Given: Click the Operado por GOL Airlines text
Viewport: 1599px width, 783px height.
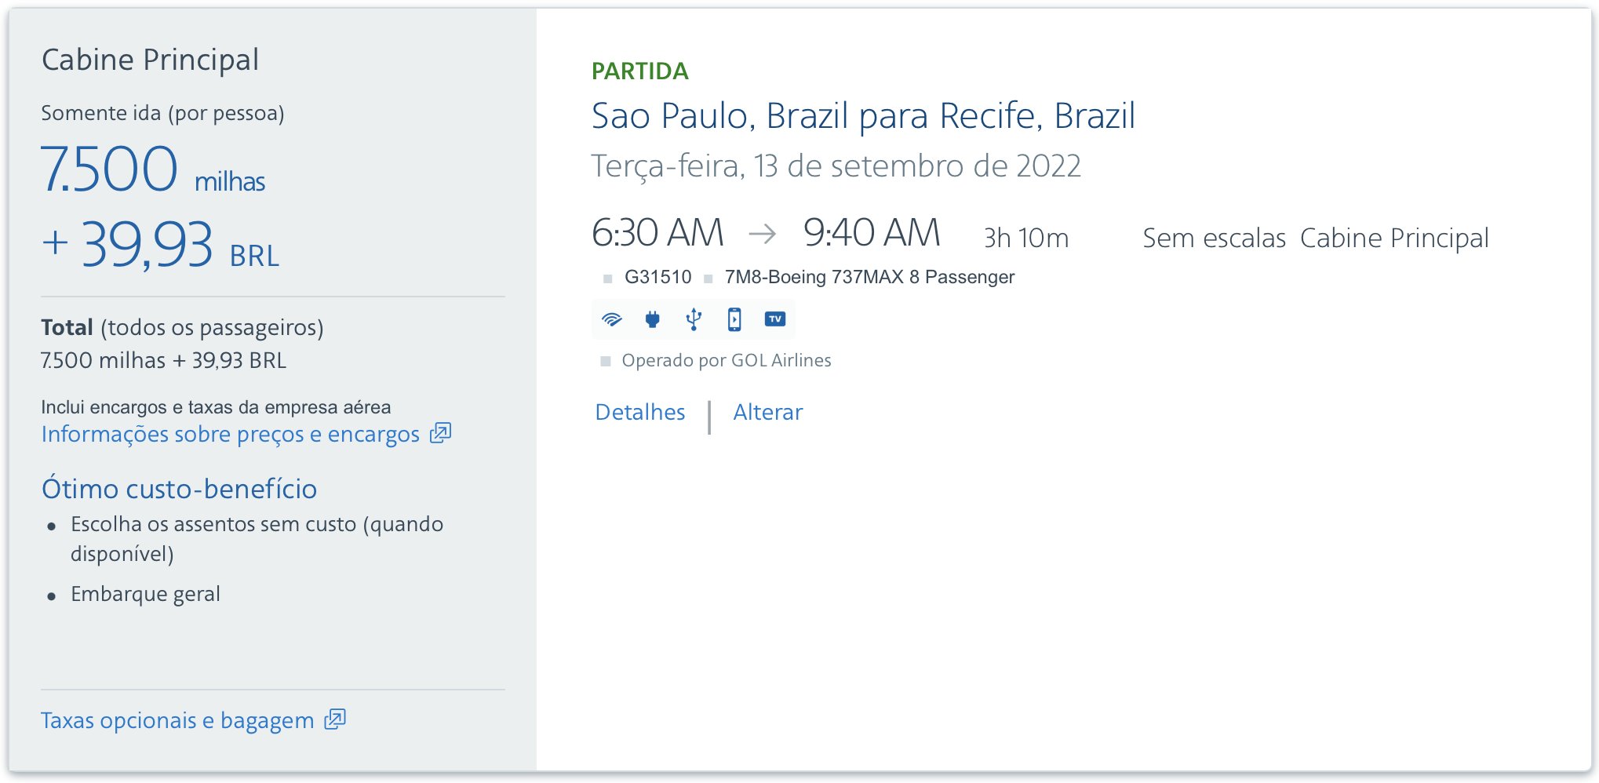Looking at the screenshot, I should [726, 361].
